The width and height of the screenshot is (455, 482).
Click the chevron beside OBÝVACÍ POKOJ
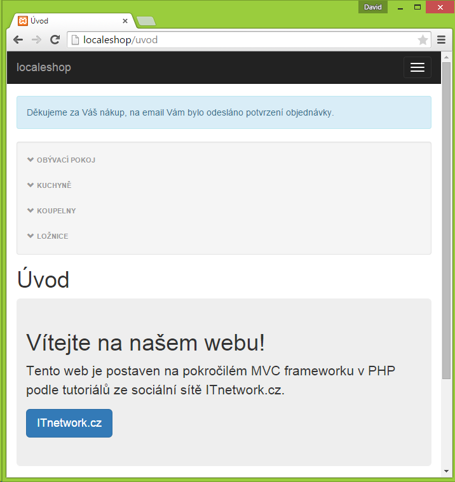31,159
